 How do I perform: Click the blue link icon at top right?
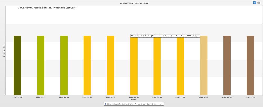pos(255,3)
